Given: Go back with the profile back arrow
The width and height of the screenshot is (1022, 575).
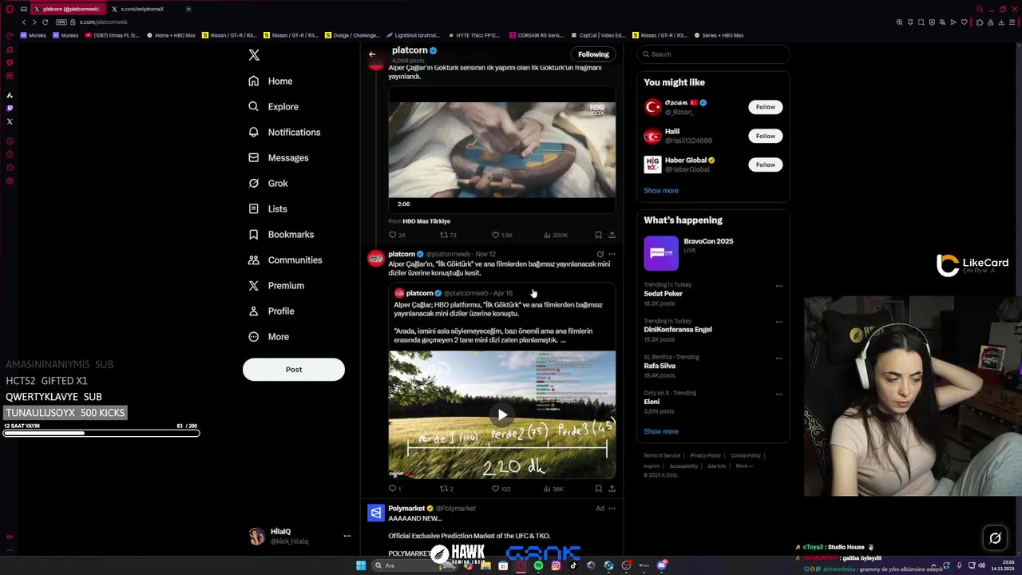Looking at the screenshot, I should point(372,54).
